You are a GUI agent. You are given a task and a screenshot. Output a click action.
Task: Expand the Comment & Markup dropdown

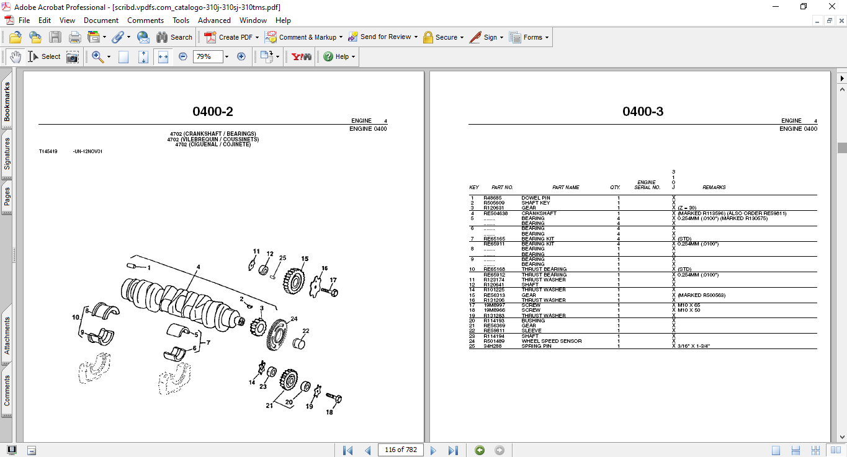pos(341,37)
